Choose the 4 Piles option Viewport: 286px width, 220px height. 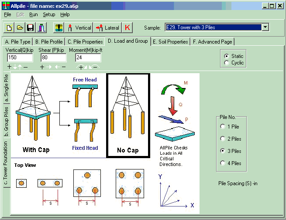point(223,163)
